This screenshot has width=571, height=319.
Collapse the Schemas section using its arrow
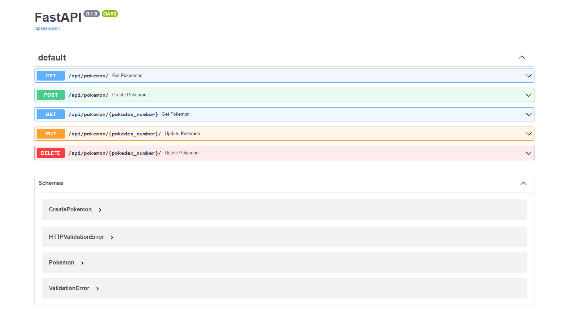tap(523, 183)
